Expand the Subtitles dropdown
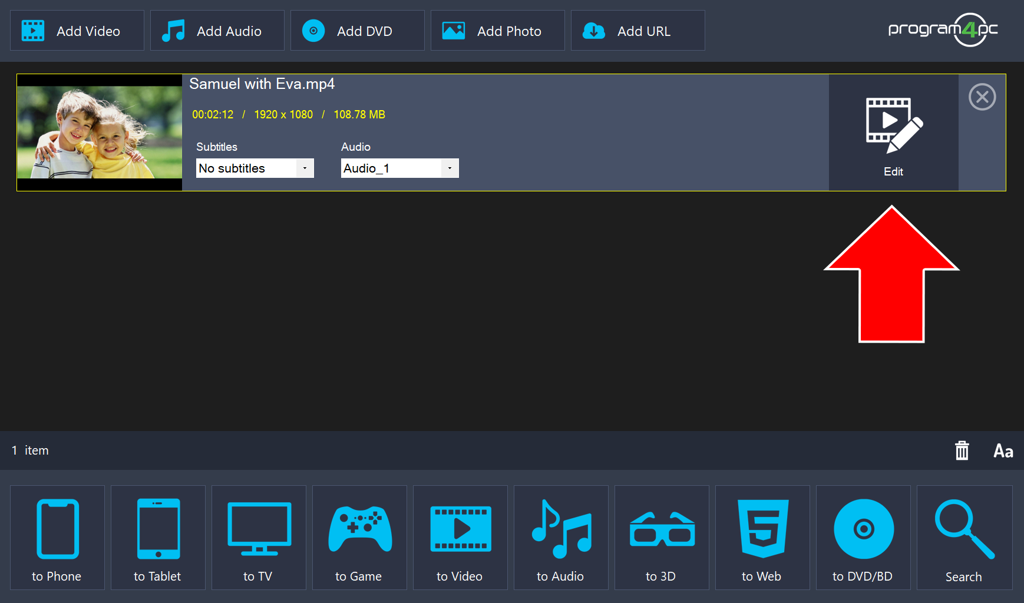1024x603 pixels. [x=255, y=168]
